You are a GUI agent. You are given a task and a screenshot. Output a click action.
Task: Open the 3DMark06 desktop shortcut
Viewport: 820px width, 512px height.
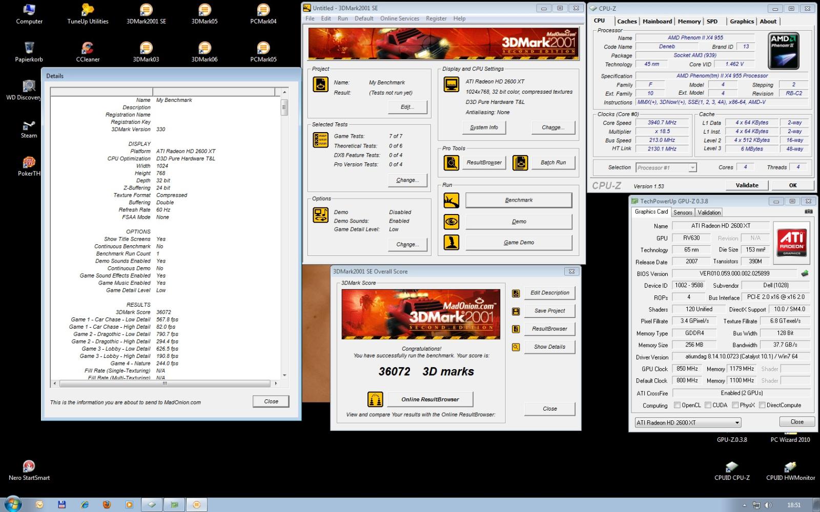pyautogui.click(x=204, y=52)
